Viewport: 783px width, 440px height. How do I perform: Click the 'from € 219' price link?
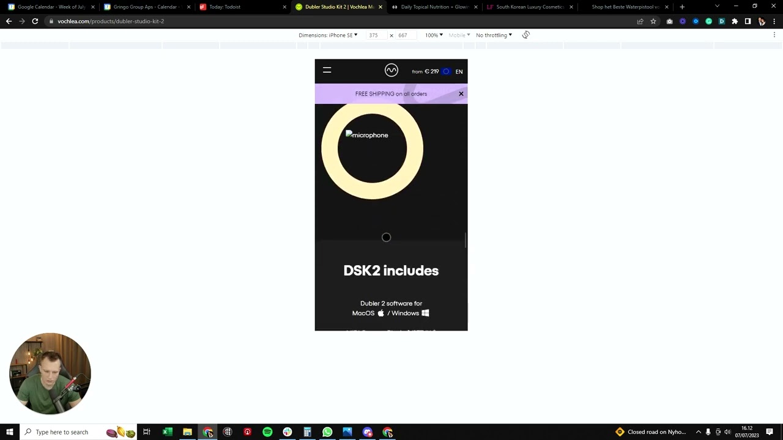[x=425, y=71]
